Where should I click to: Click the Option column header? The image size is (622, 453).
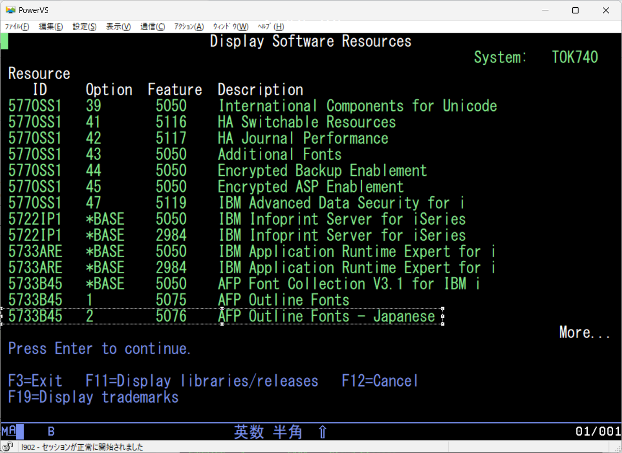109,90
